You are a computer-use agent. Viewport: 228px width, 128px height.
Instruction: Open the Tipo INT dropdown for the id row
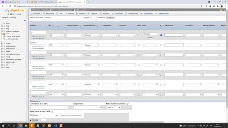(56, 35)
